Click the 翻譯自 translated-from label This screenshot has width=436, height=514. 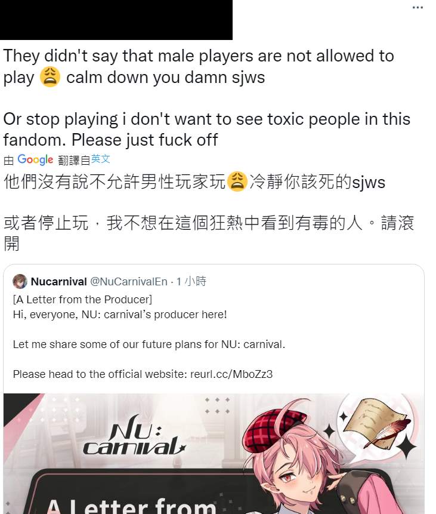pyautogui.click(x=74, y=160)
